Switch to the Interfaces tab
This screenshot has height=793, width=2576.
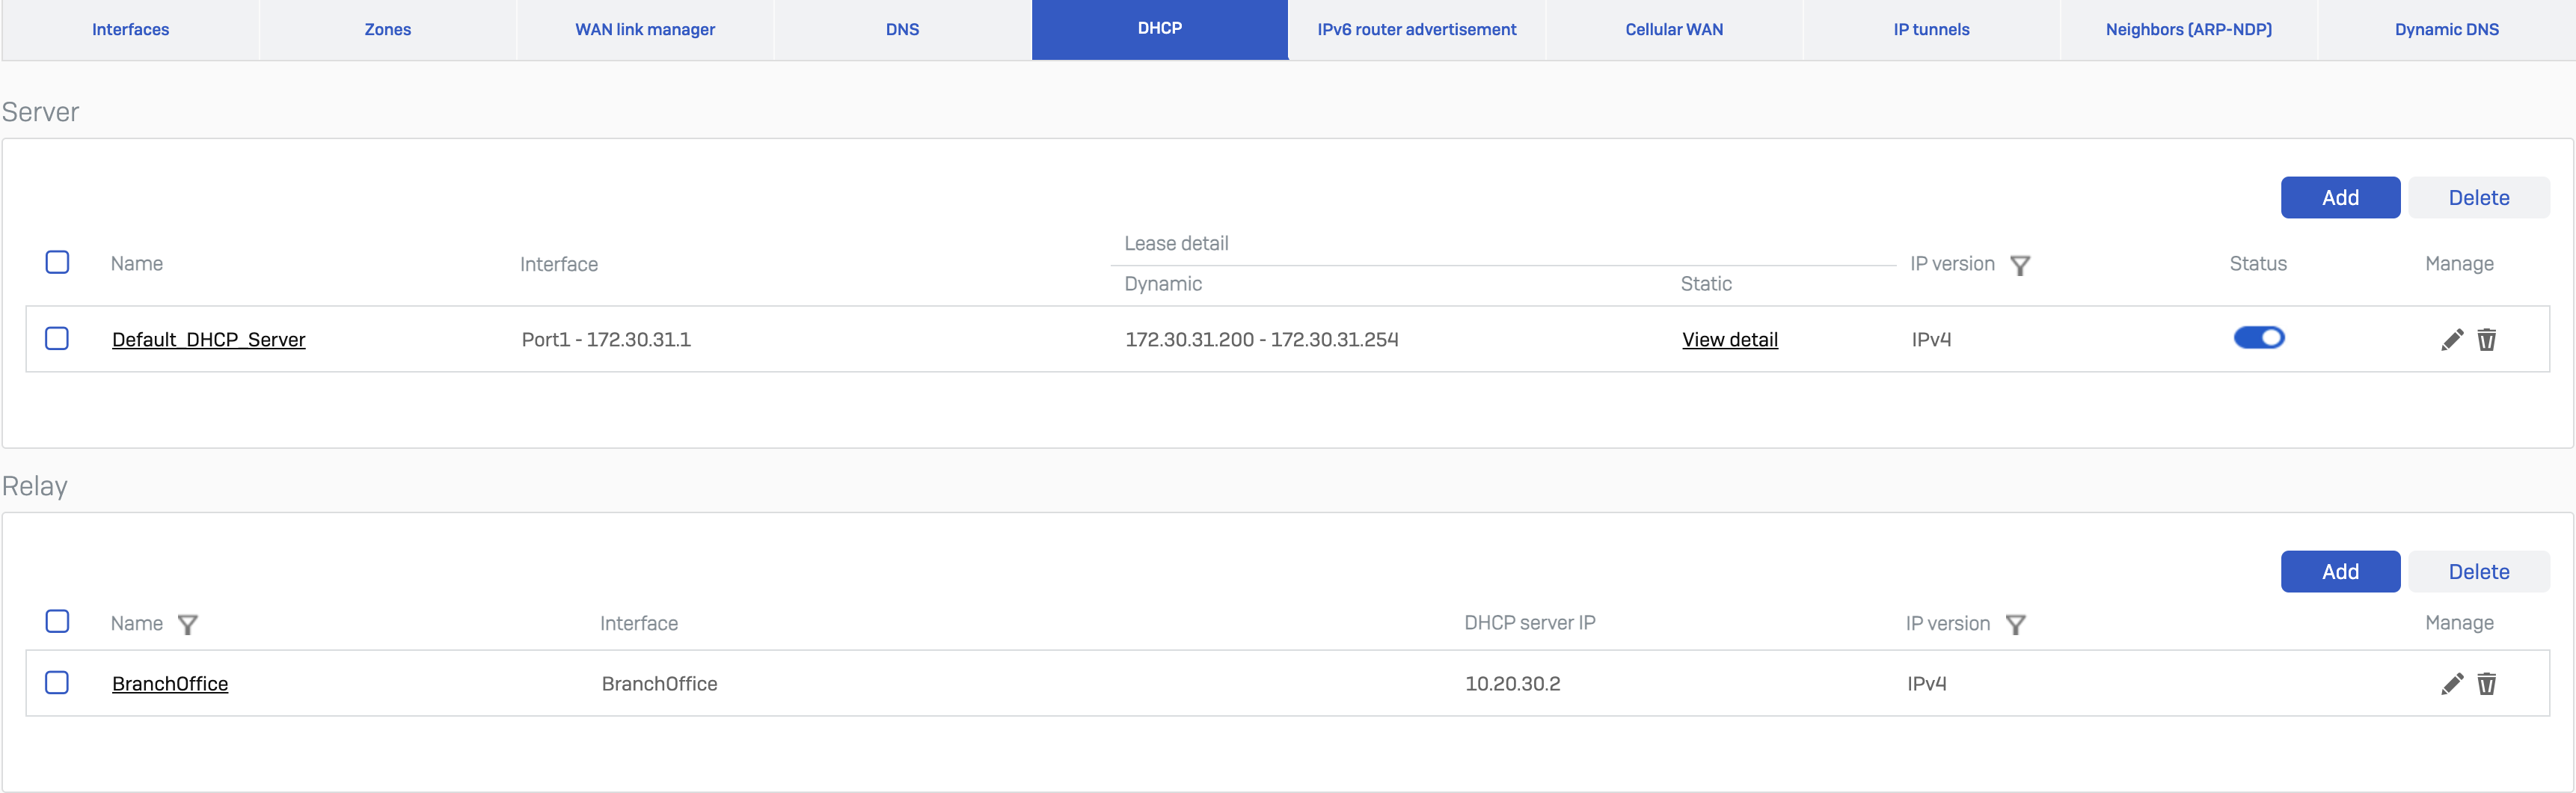(x=130, y=30)
